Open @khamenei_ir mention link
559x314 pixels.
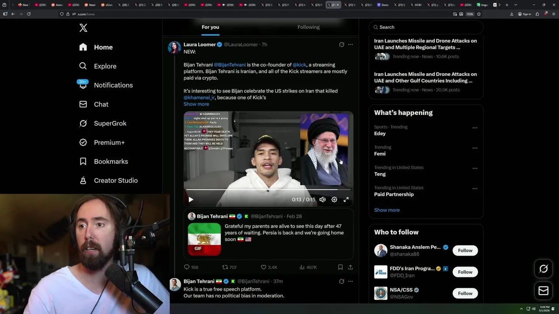click(199, 97)
